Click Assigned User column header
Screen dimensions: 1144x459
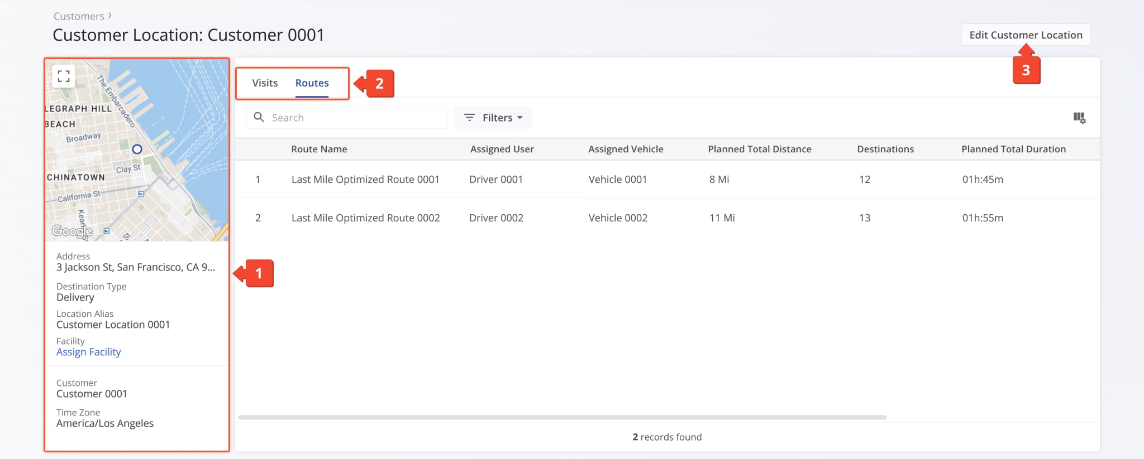pos(502,149)
